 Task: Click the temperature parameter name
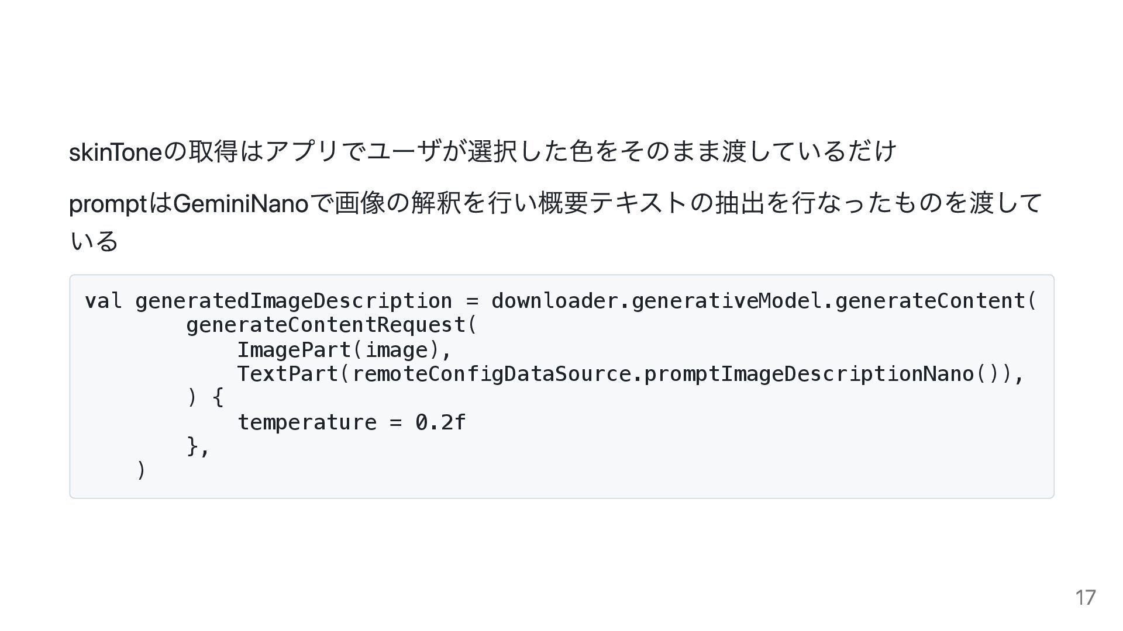click(x=306, y=422)
